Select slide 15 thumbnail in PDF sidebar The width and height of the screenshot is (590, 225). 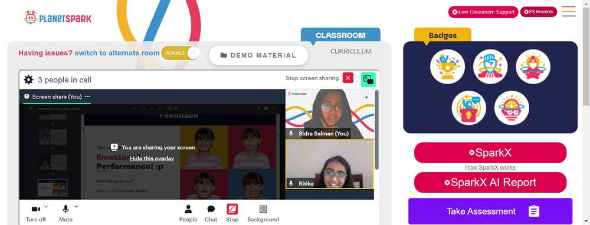(x=53, y=137)
